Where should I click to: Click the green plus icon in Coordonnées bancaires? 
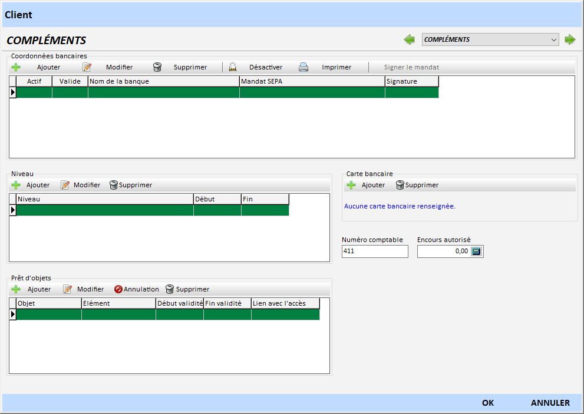point(16,67)
